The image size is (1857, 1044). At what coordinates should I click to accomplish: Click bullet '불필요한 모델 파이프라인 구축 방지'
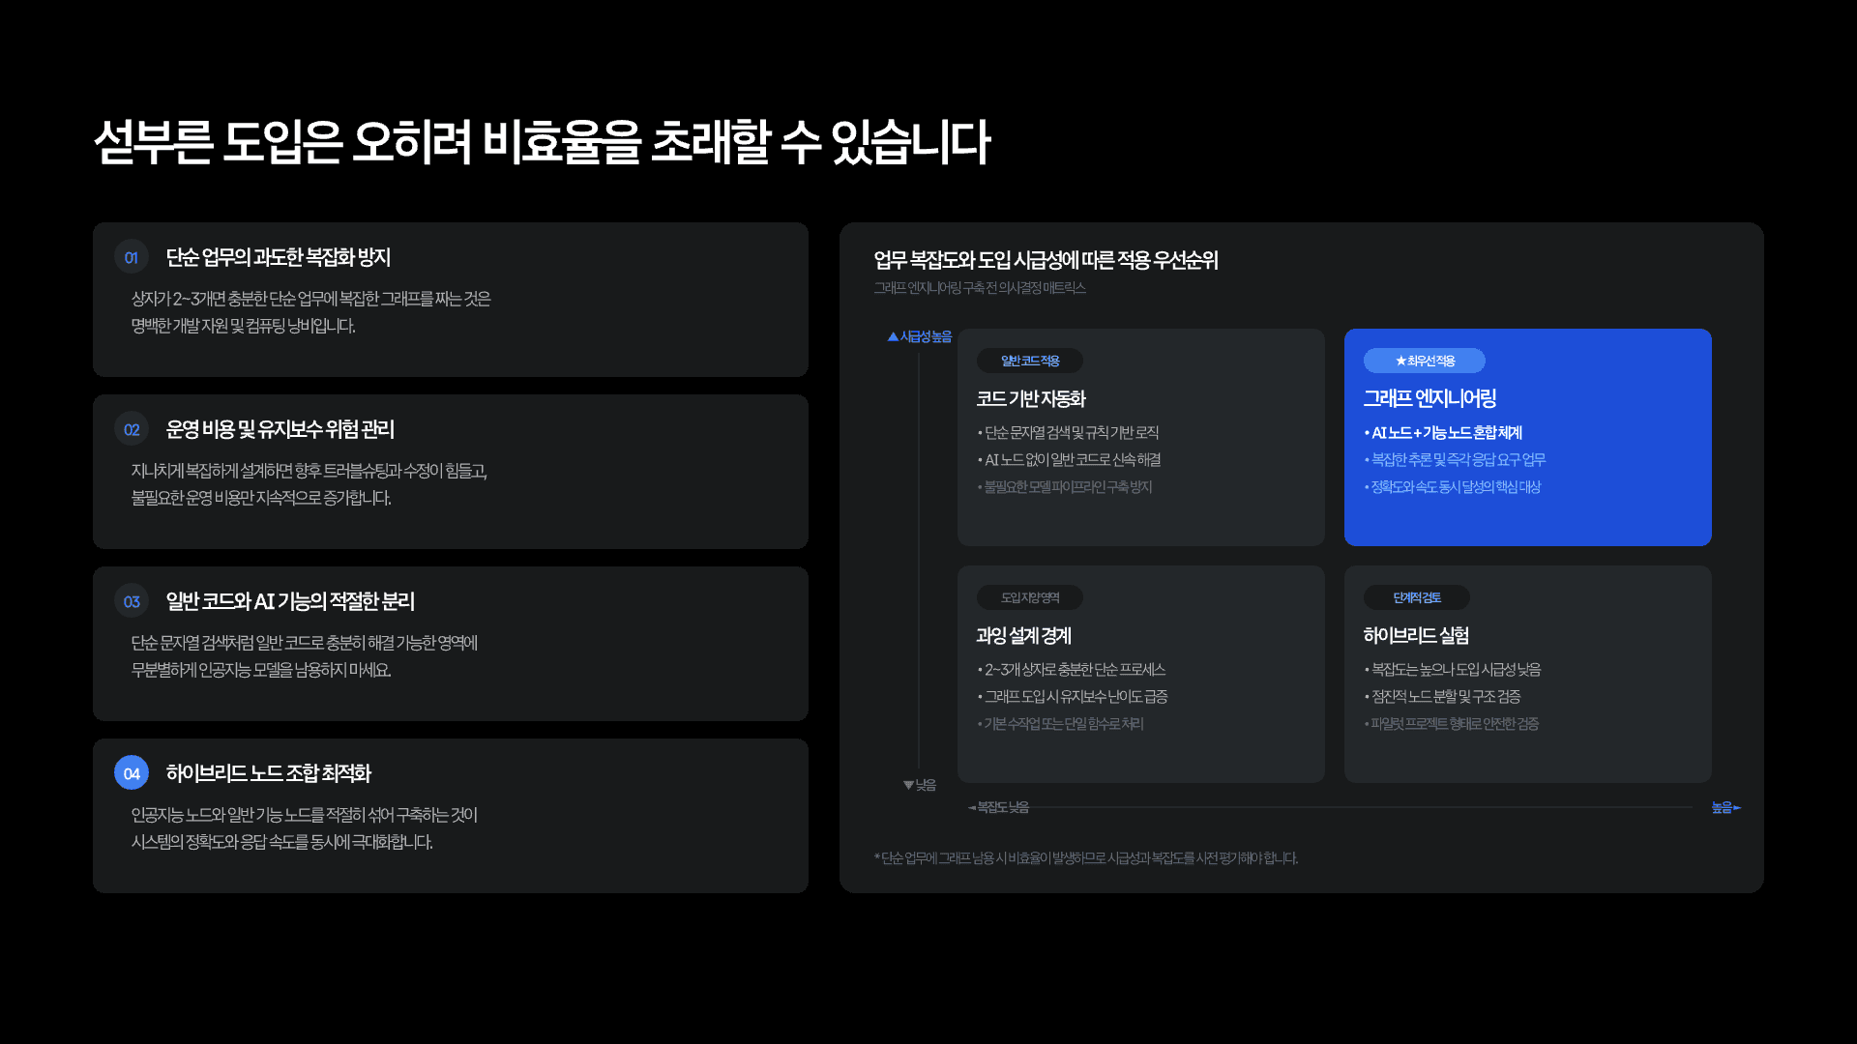tap(1065, 487)
